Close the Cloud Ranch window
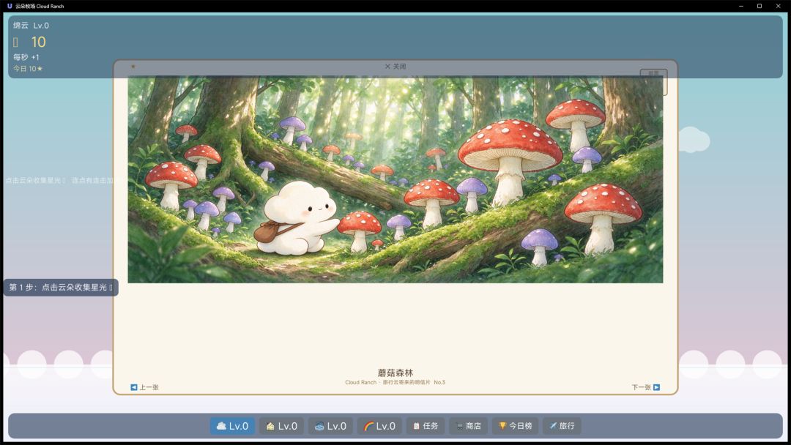Screen dimensions: 791x445 (778, 6)
